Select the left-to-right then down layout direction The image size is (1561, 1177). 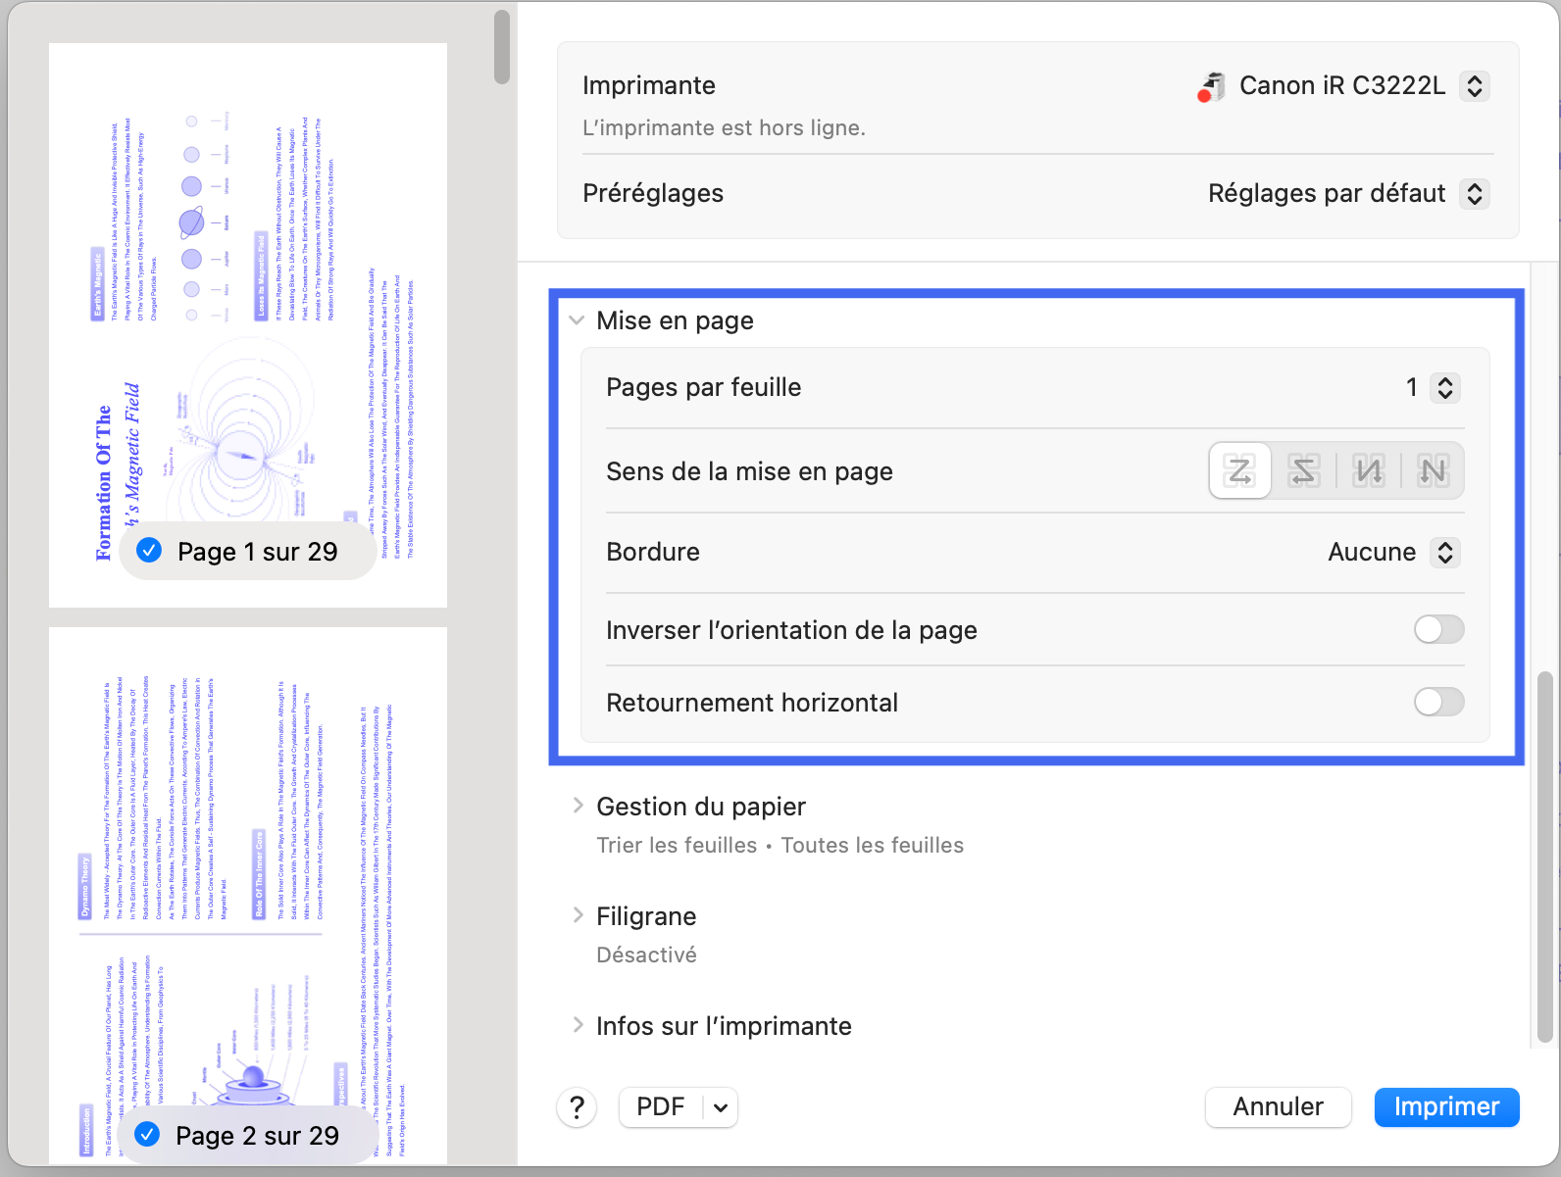(x=1240, y=471)
